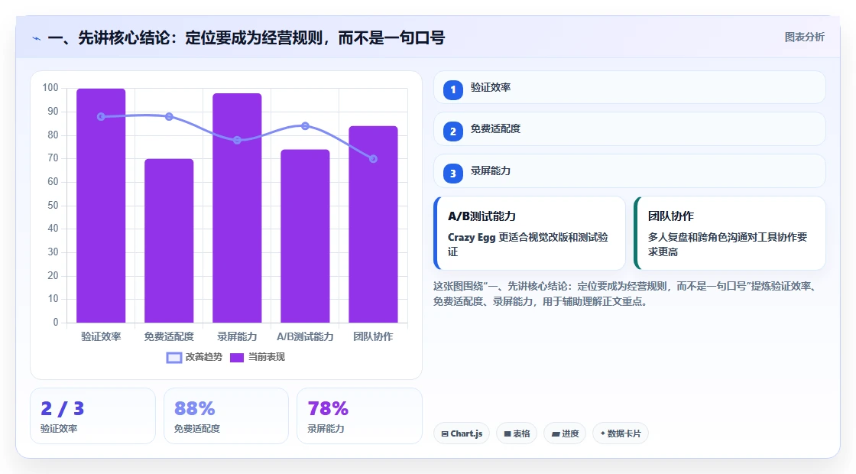Click the trend line point above A/B测试能力
Viewport: 856px width, 474px height.
305,126
